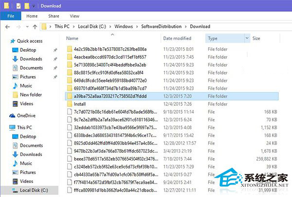Select This PC in navigation pane

tap(24, 128)
